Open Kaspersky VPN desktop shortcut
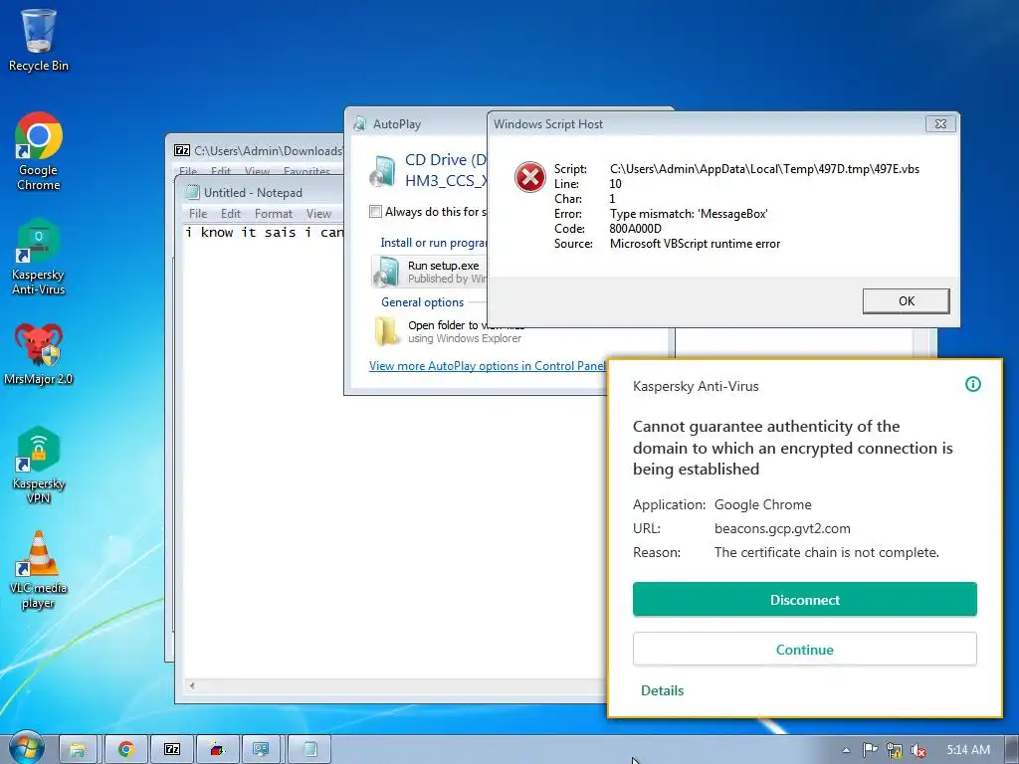Viewport: 1019px width, 764px height. [x=39, y=465]
